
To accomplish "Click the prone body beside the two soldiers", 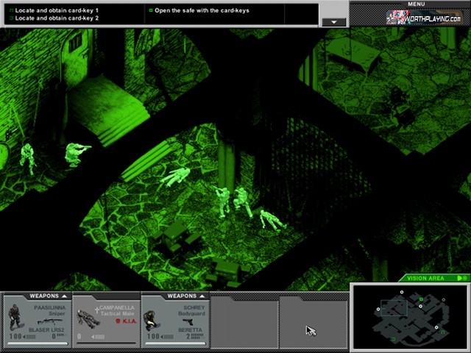I will [272, 219].
